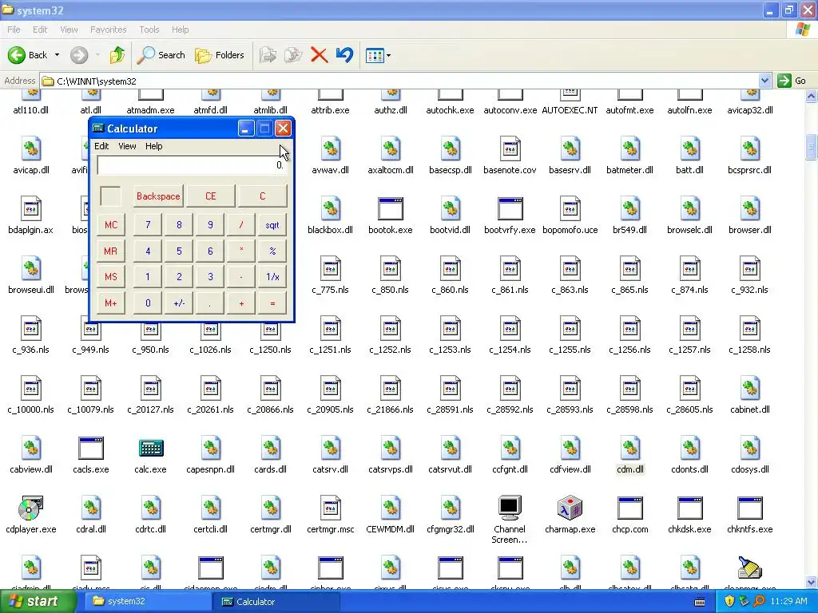Viewport: 818px width, 613px height.
Task: Click the security shield tray icon
Action: click(730, 602)
